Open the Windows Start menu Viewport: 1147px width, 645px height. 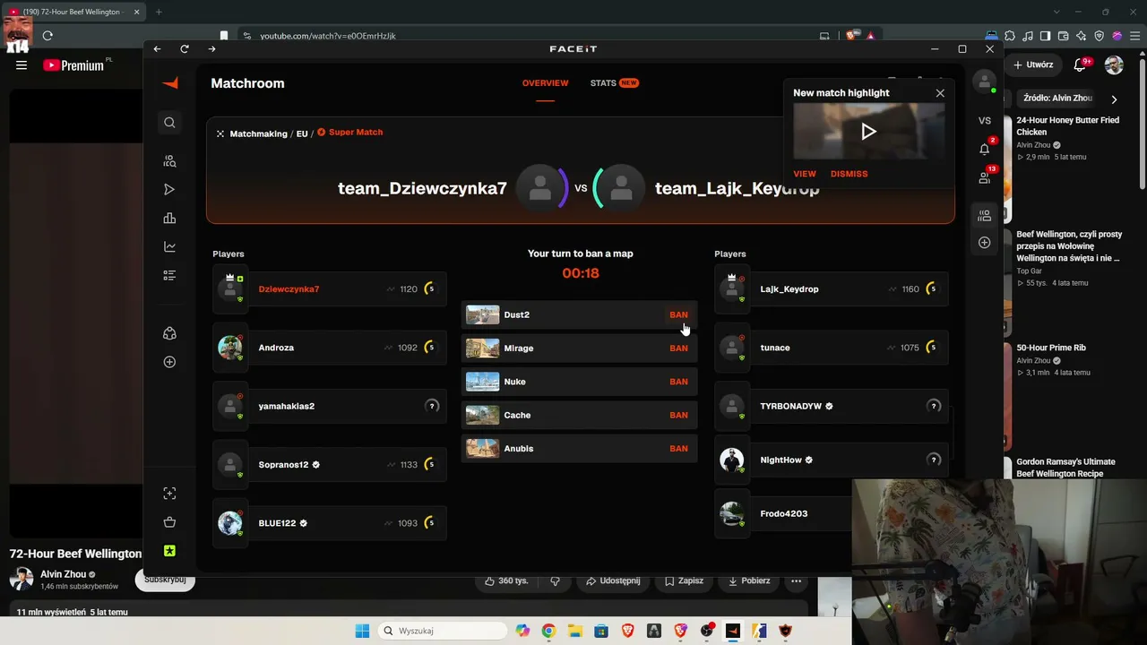click(362, 631)
